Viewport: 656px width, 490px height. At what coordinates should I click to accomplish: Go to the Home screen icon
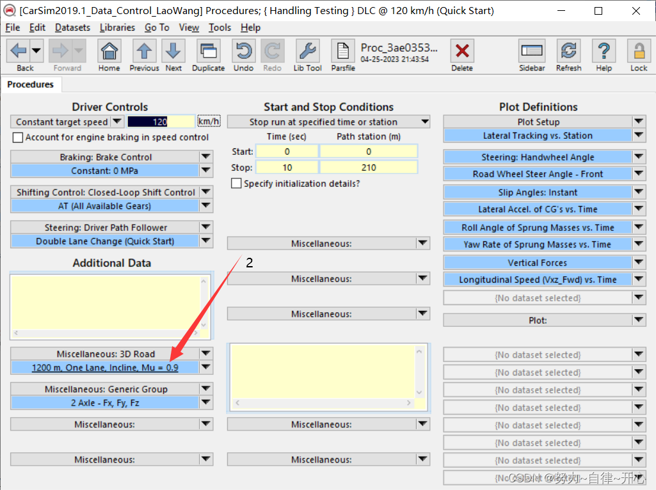109,51
